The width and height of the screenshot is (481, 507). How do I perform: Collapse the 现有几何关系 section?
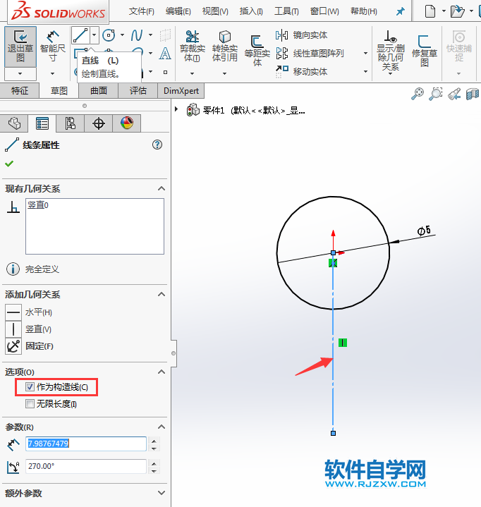pyautogui.click(x=162, y=188)
